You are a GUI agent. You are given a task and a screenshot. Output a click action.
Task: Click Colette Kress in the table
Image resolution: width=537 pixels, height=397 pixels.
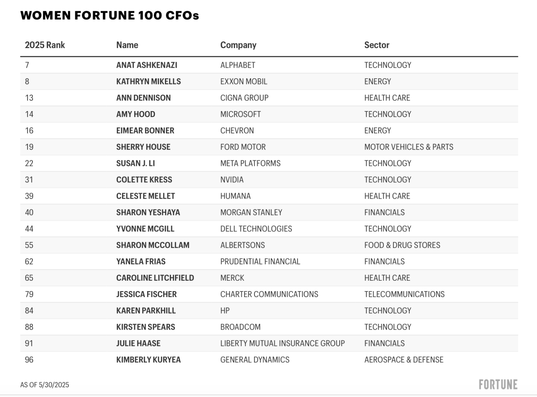(144, 180)
